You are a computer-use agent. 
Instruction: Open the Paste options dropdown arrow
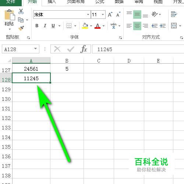pos(10,29)
